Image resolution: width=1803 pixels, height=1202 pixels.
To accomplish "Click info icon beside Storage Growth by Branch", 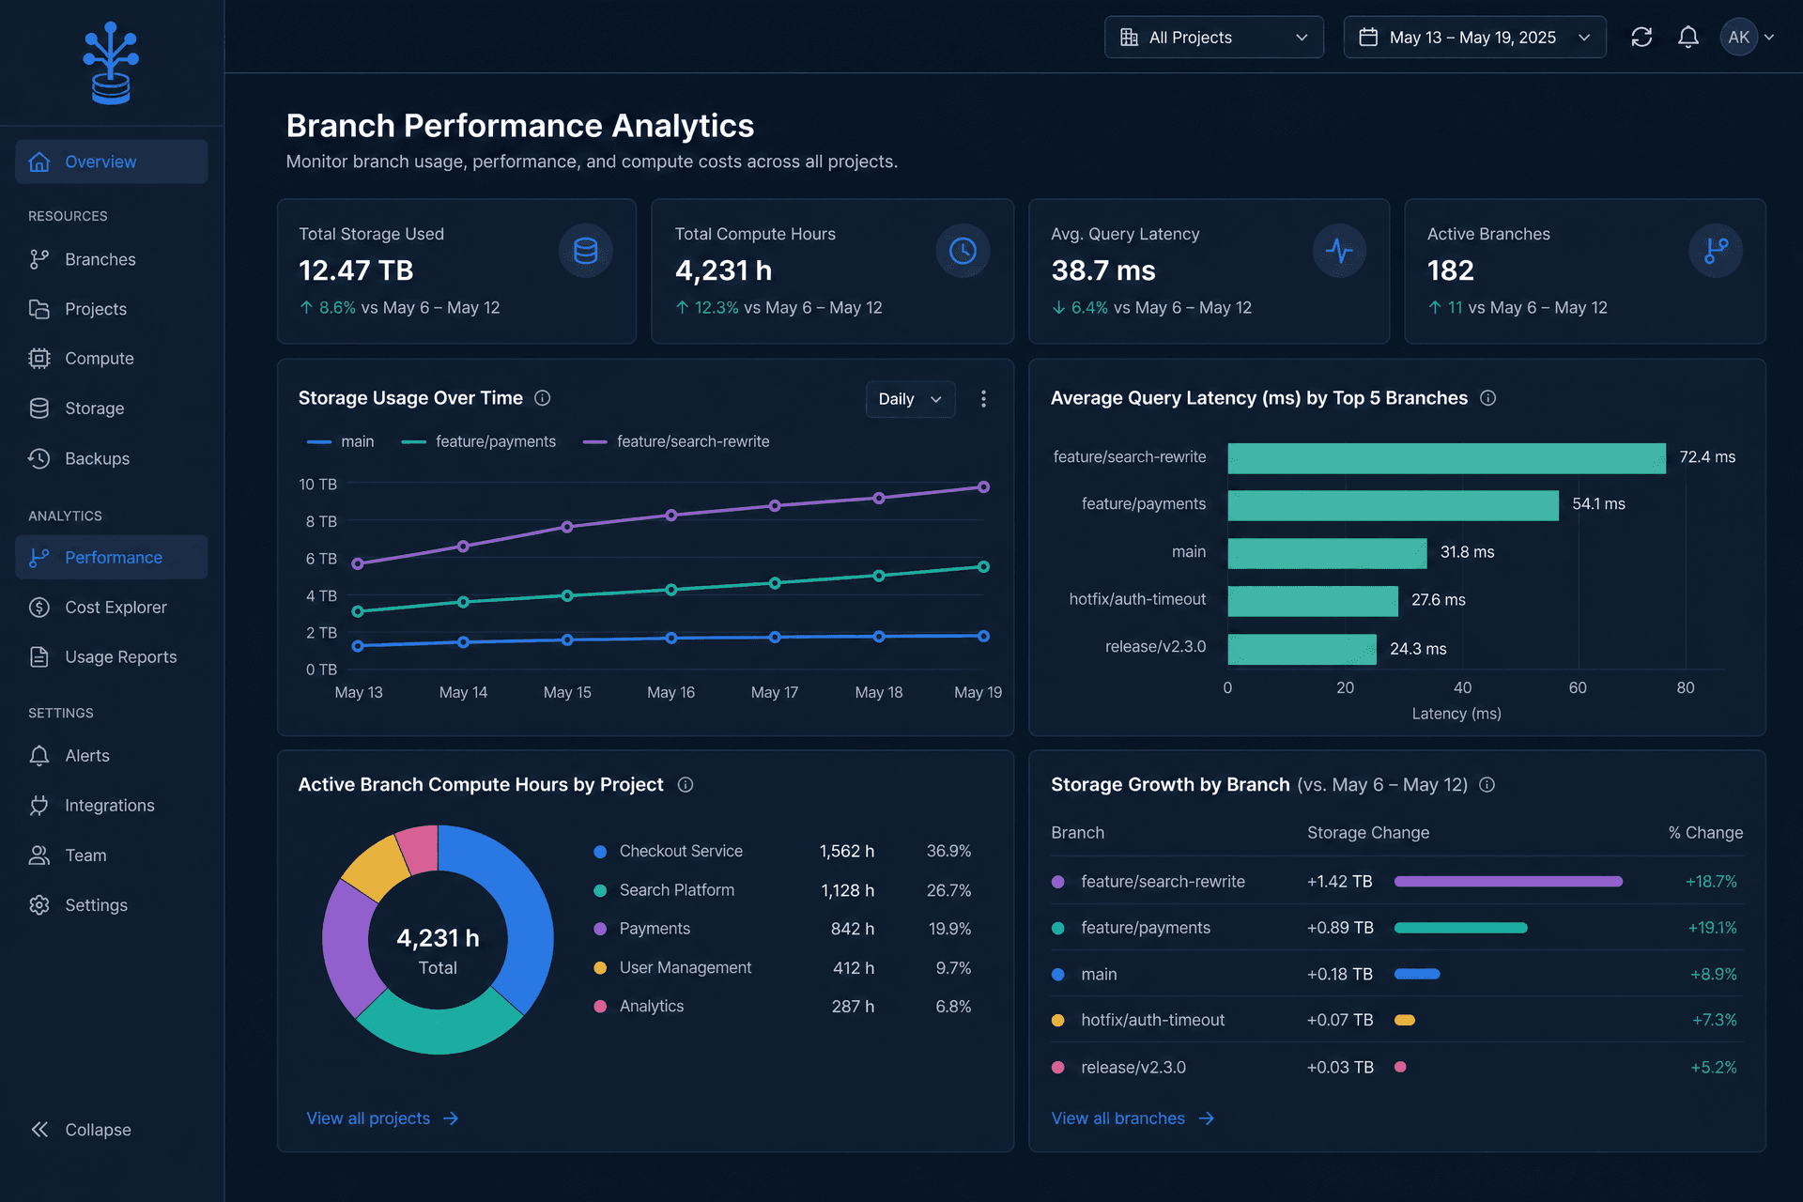I will pyautogui.click(x=1487, y=785).
